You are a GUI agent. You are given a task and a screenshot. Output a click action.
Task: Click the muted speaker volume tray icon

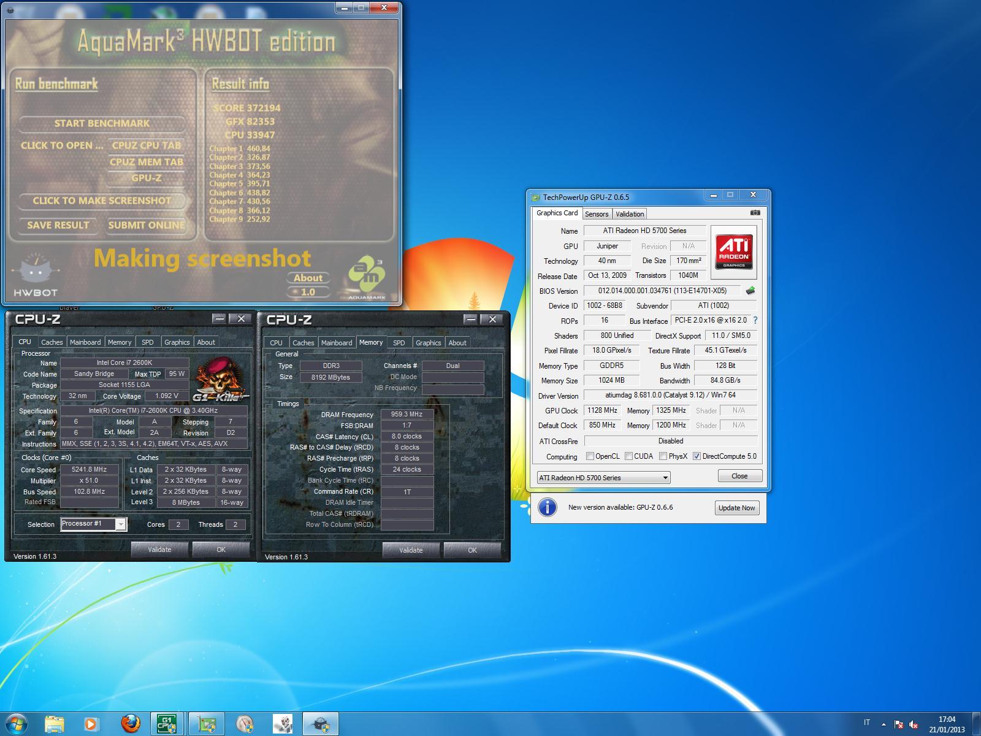(914, 724)
